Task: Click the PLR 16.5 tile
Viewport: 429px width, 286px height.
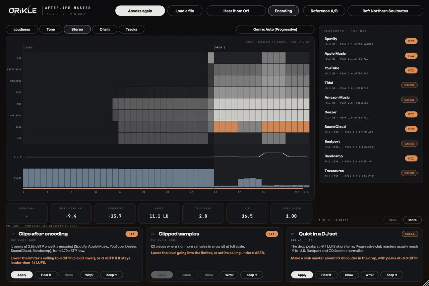Action: [247, 213]
